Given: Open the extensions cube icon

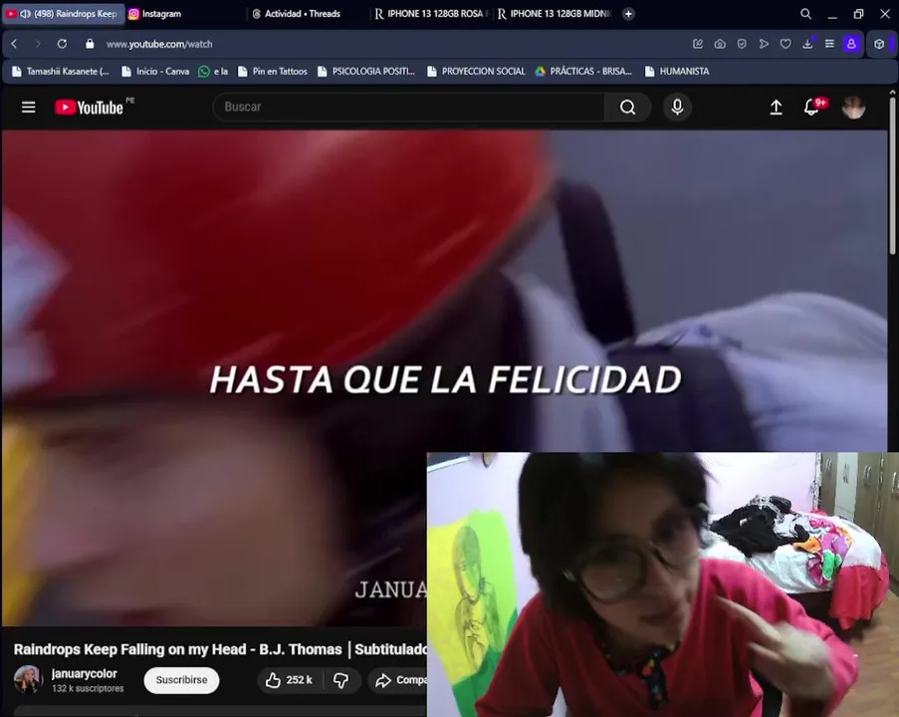Looking at the screenshot, I should point(879,44).
